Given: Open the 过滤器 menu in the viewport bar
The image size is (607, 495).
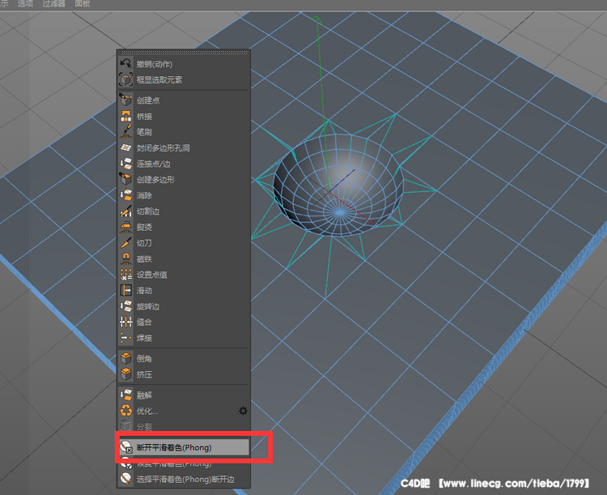Looking at the screenshot, I should (x=53, y=3).
